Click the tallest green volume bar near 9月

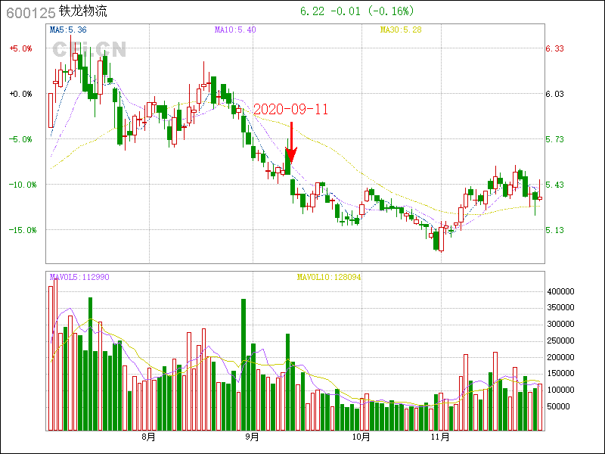click(244, 363)
